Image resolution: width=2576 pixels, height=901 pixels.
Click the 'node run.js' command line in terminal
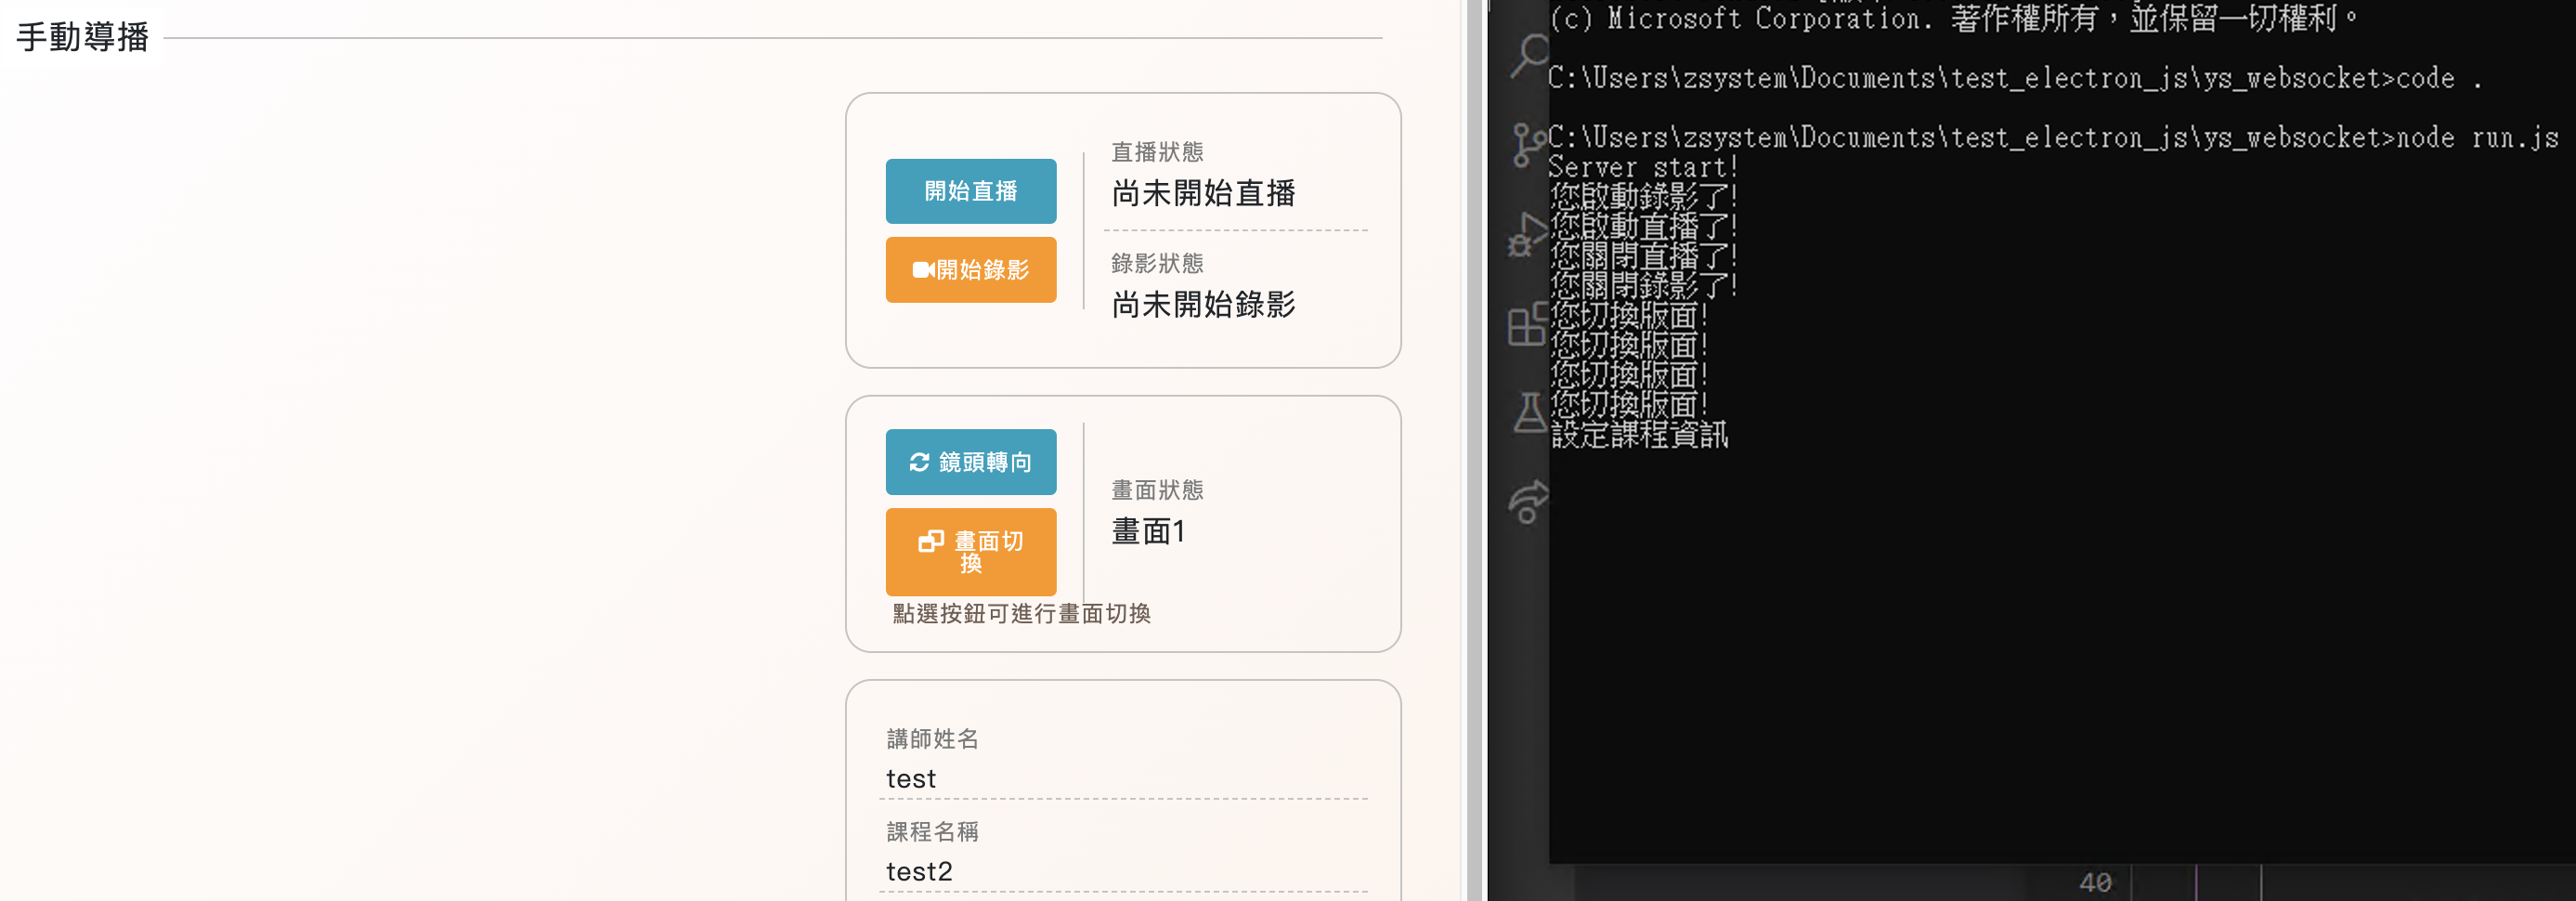[2053, 137]
